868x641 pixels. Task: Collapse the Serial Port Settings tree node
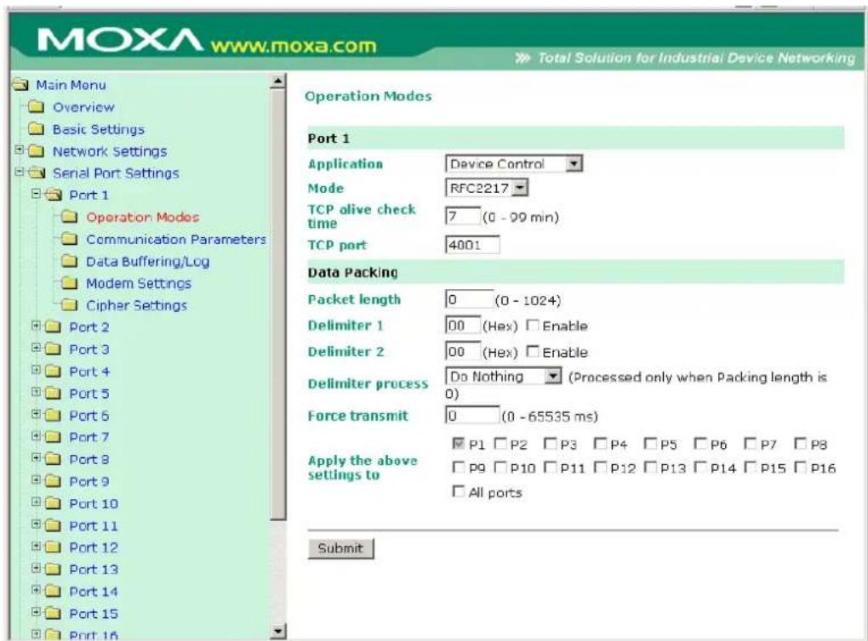click(x=20, y=172)
